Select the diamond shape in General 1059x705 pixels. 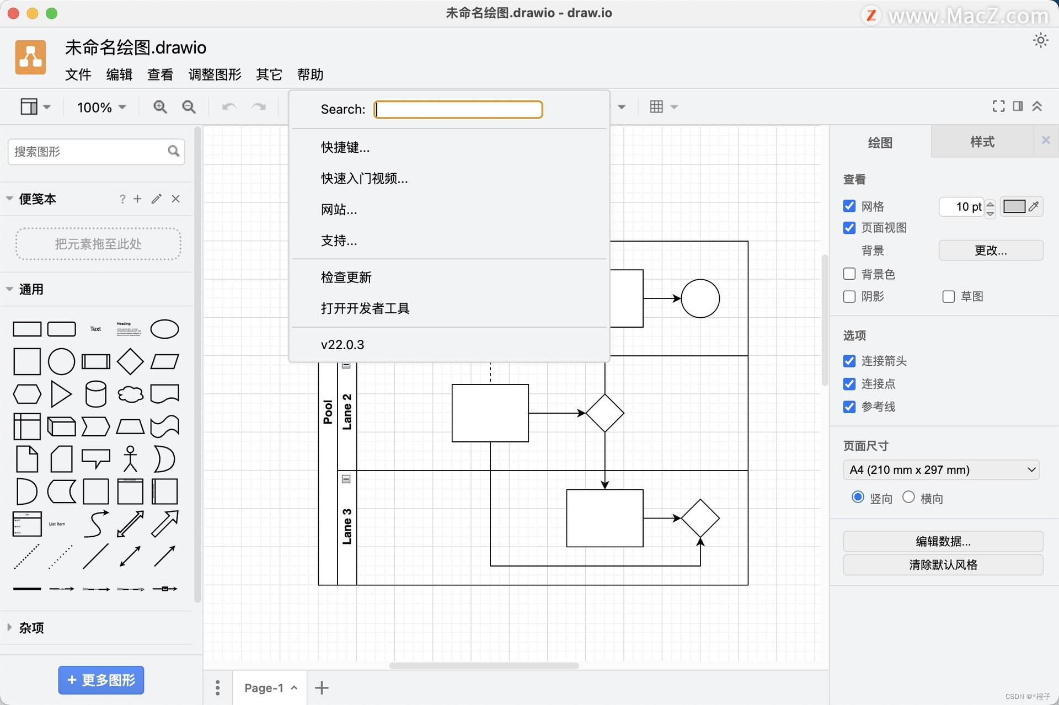[130, 361]
